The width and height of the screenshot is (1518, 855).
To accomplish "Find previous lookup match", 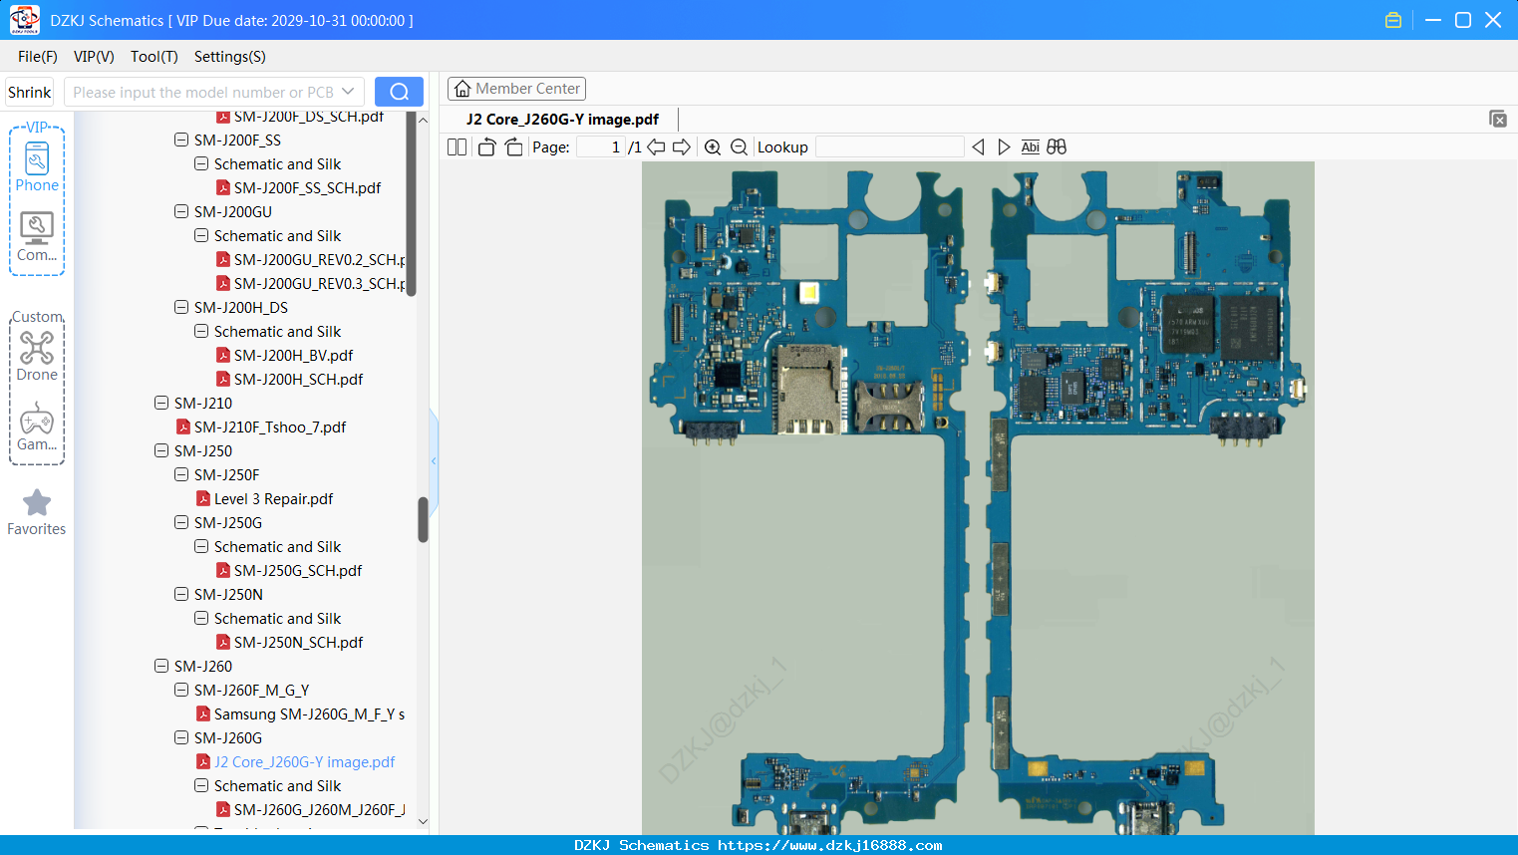I will [978, 147].
